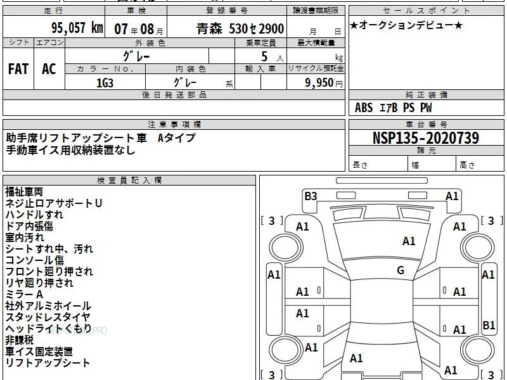
Task: Select the note 手動車イス用収納装置なし
Action: point(70,150)
